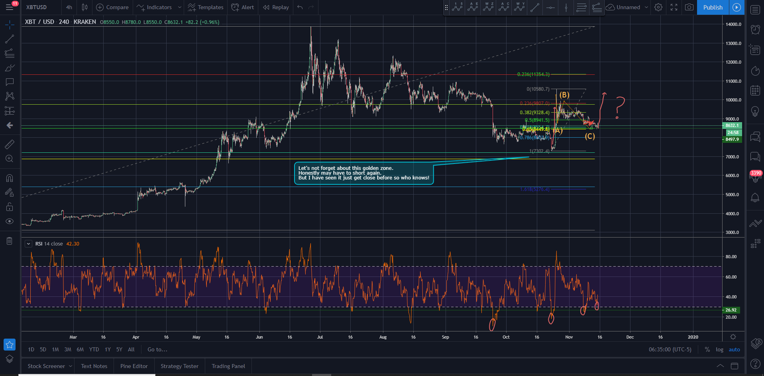Viewport: 764px width, 376px height.
Task: Open the notifications bell panel
Action: (x=755, y=197)
